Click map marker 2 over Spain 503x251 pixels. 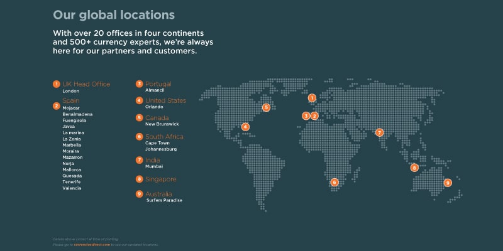(314, 116)
